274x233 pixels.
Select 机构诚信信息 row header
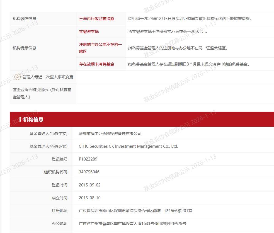(x=25, y=19)
